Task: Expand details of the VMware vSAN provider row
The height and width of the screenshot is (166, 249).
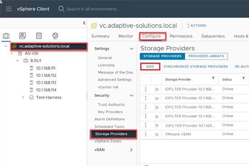Action: 157,135
